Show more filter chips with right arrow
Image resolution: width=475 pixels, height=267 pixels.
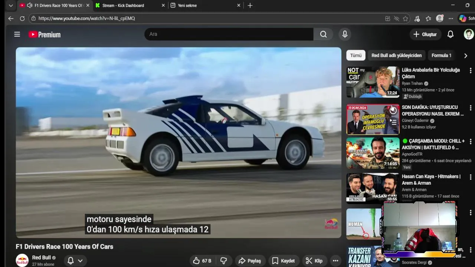click(465, 56)
